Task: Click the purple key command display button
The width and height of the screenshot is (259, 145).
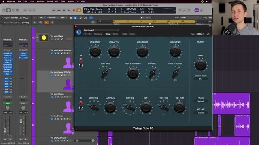Action: click(x=197, y=10)
